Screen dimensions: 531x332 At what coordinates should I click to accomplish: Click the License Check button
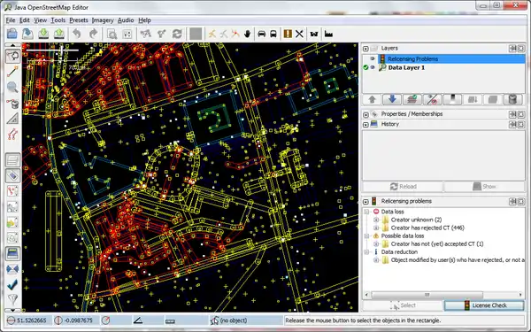click(484, 305)
